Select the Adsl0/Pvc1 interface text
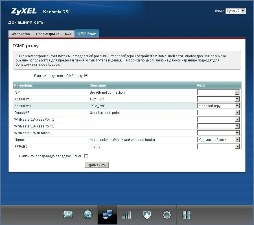Screen dimensions: 254x225 (x=23, y=106)
